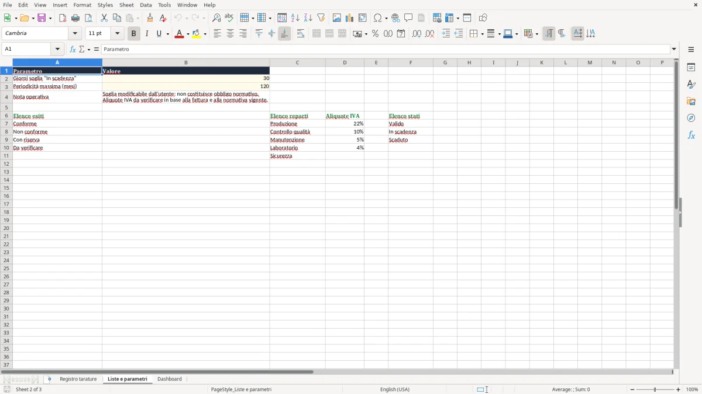Insert an image
This screenshot has width=702, height=394.
point(337,18)
